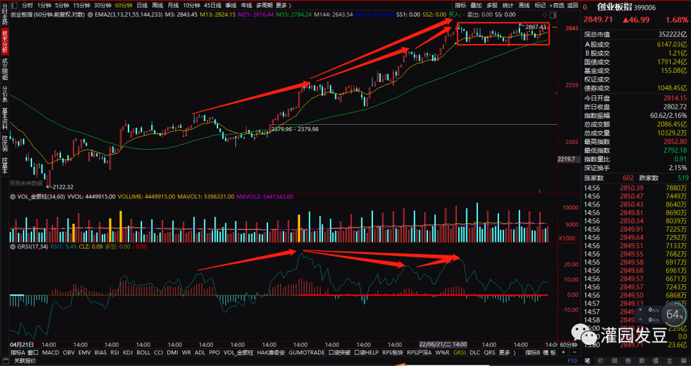This screenshot has width=691, height=366.
Task: Open 基本资料 sidebar tab
Action: 4,118
